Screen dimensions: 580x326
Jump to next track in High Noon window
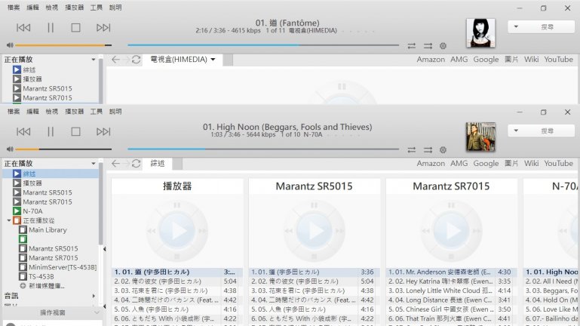(x=103, y=132)
